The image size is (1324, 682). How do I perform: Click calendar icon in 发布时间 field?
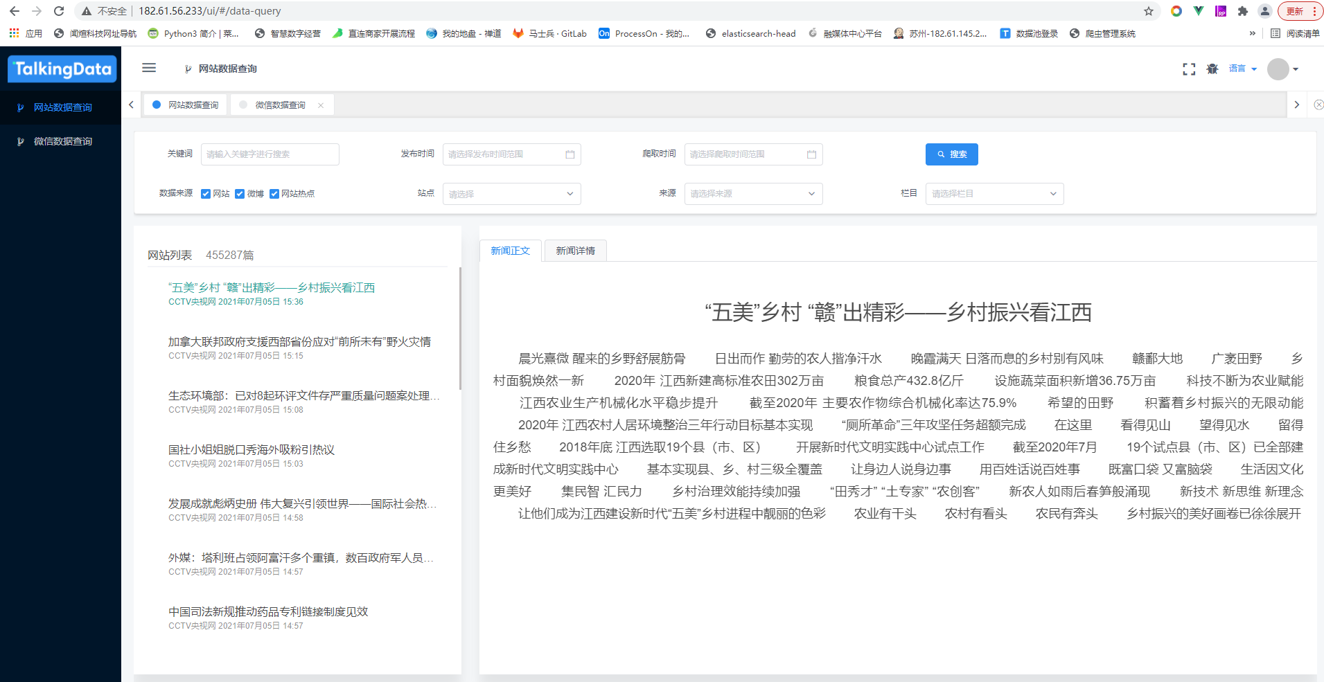[x=570, y=154]
